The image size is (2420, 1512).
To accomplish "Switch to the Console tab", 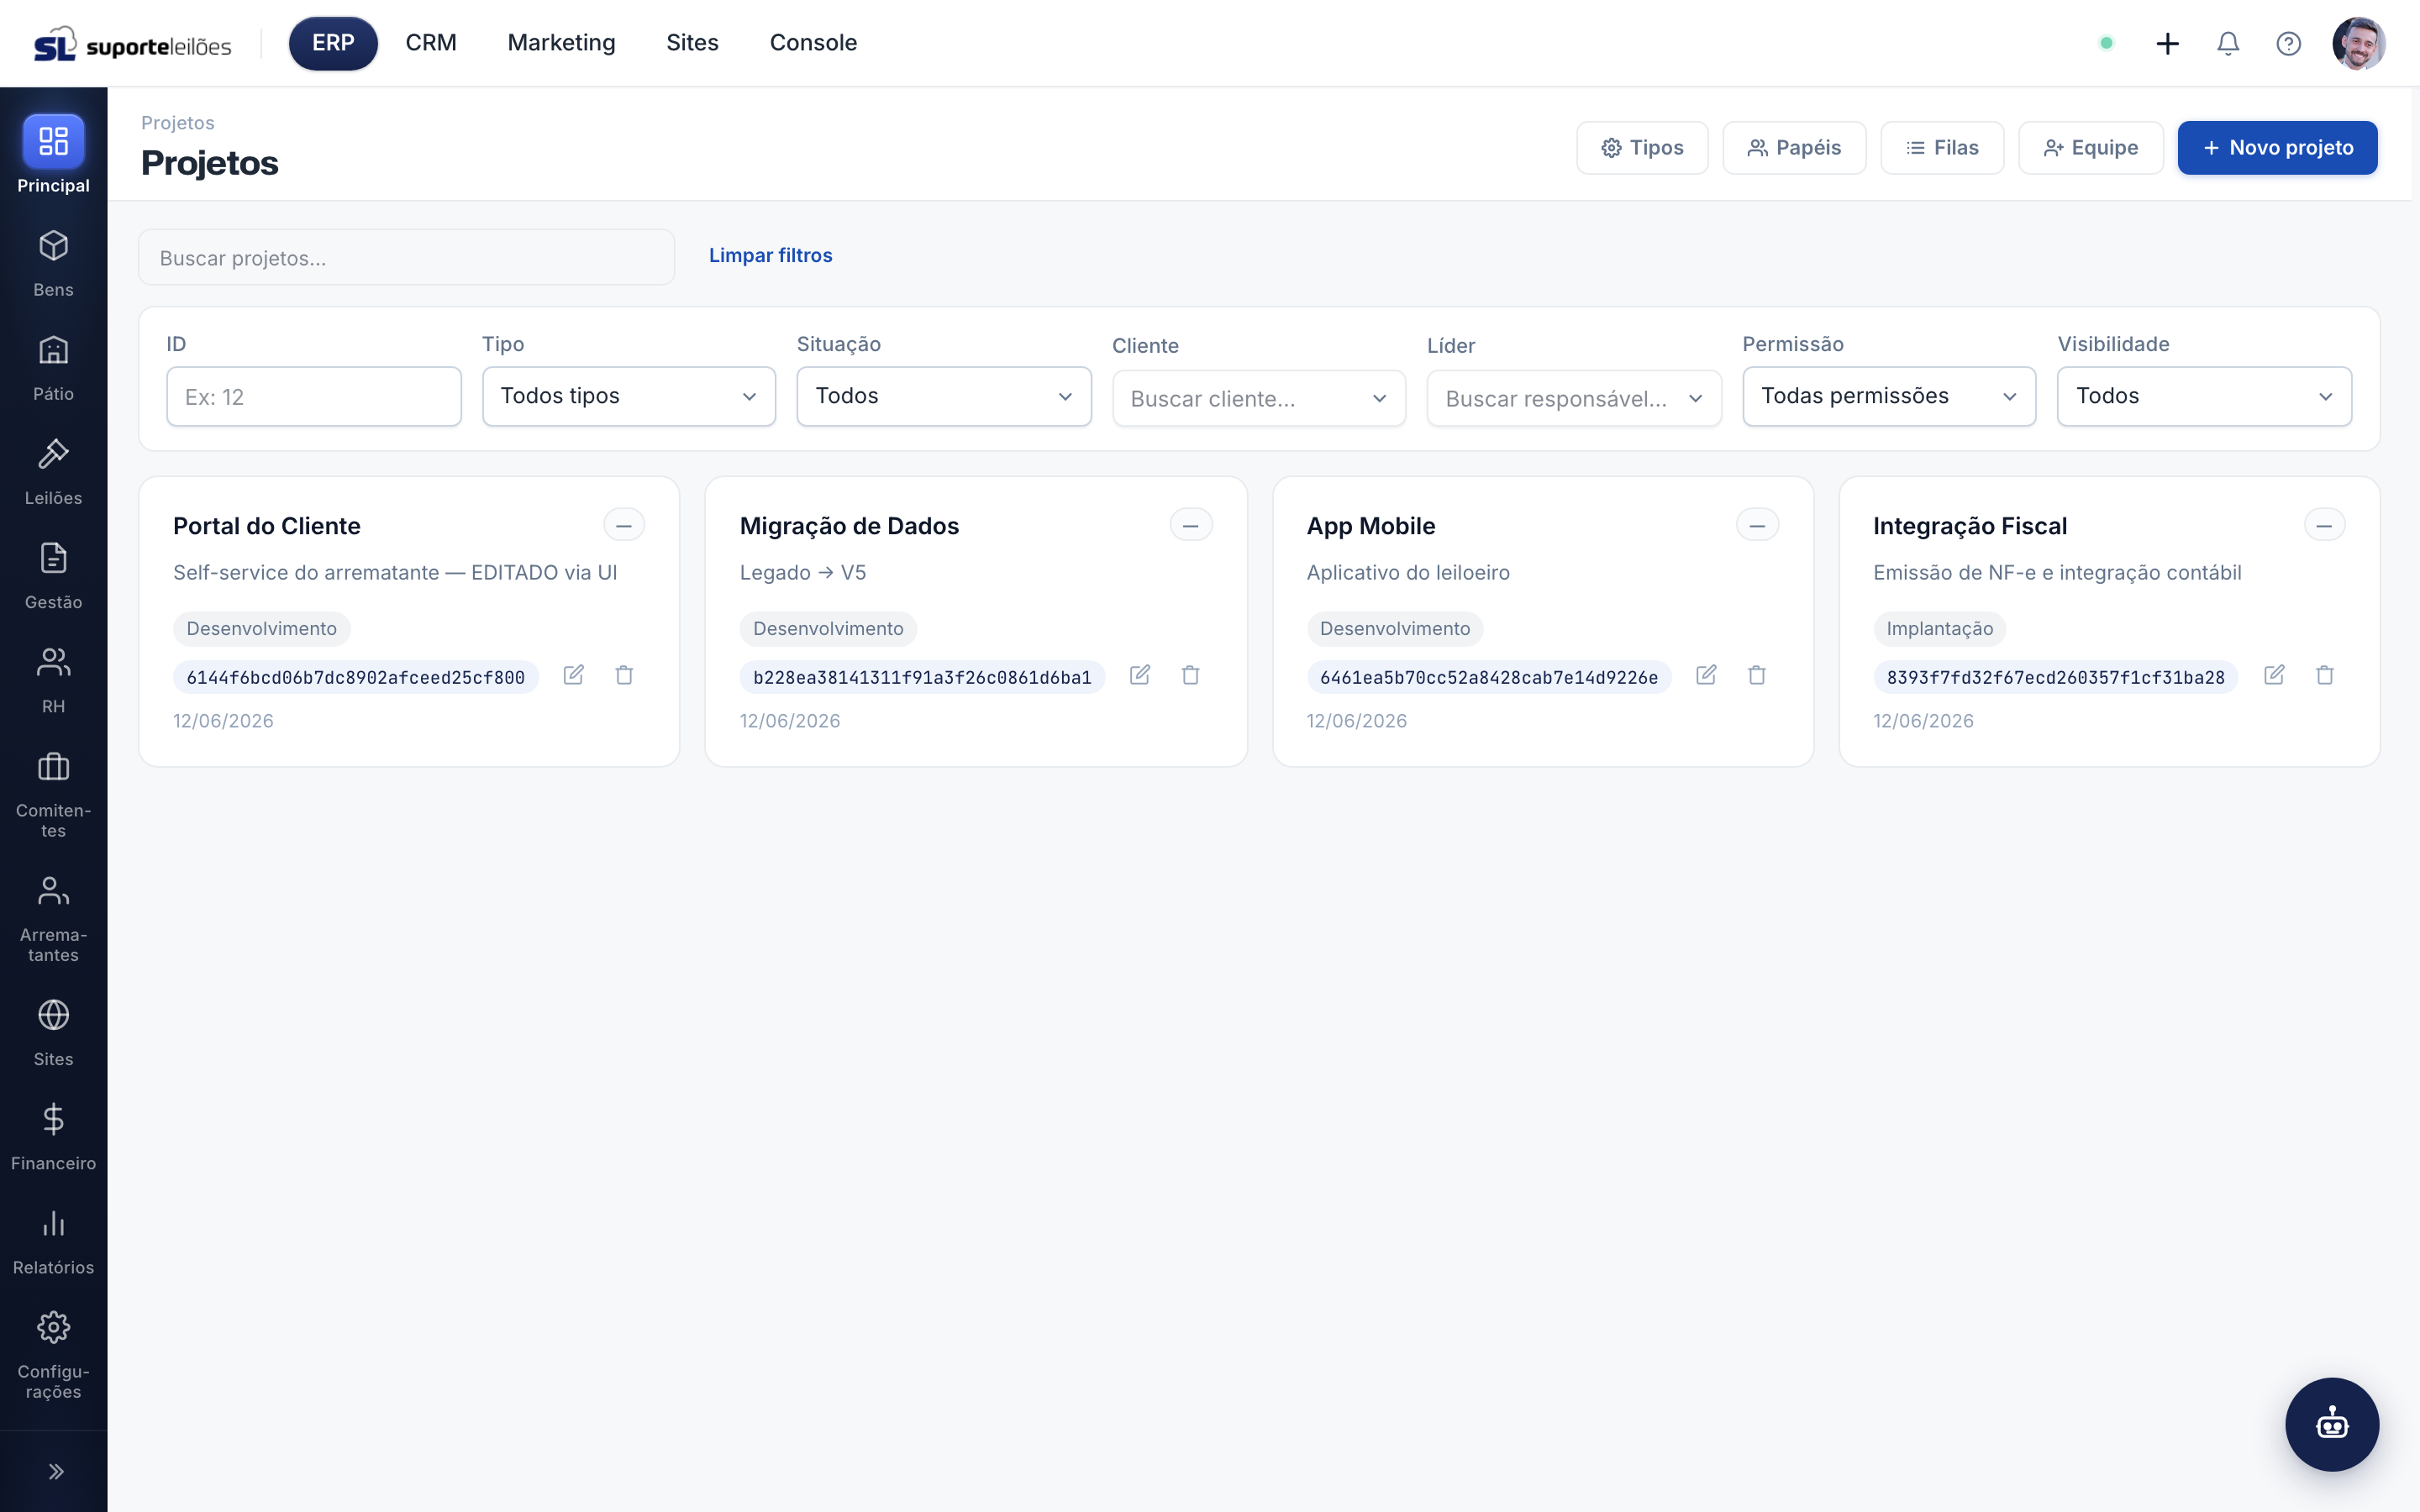I will click(813, 43).
